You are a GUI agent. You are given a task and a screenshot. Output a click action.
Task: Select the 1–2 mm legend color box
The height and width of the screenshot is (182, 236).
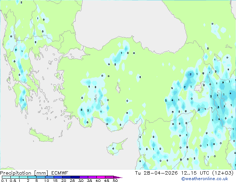click(23, 177)
